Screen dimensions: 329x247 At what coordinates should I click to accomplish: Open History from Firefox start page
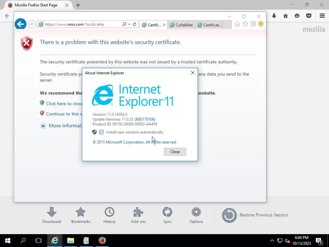tap(110, 215)
